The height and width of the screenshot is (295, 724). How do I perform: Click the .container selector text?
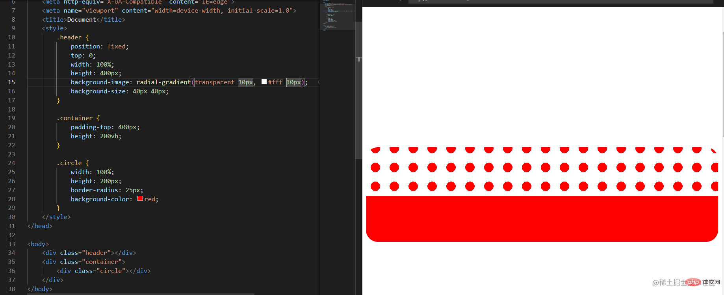point(74,118)
